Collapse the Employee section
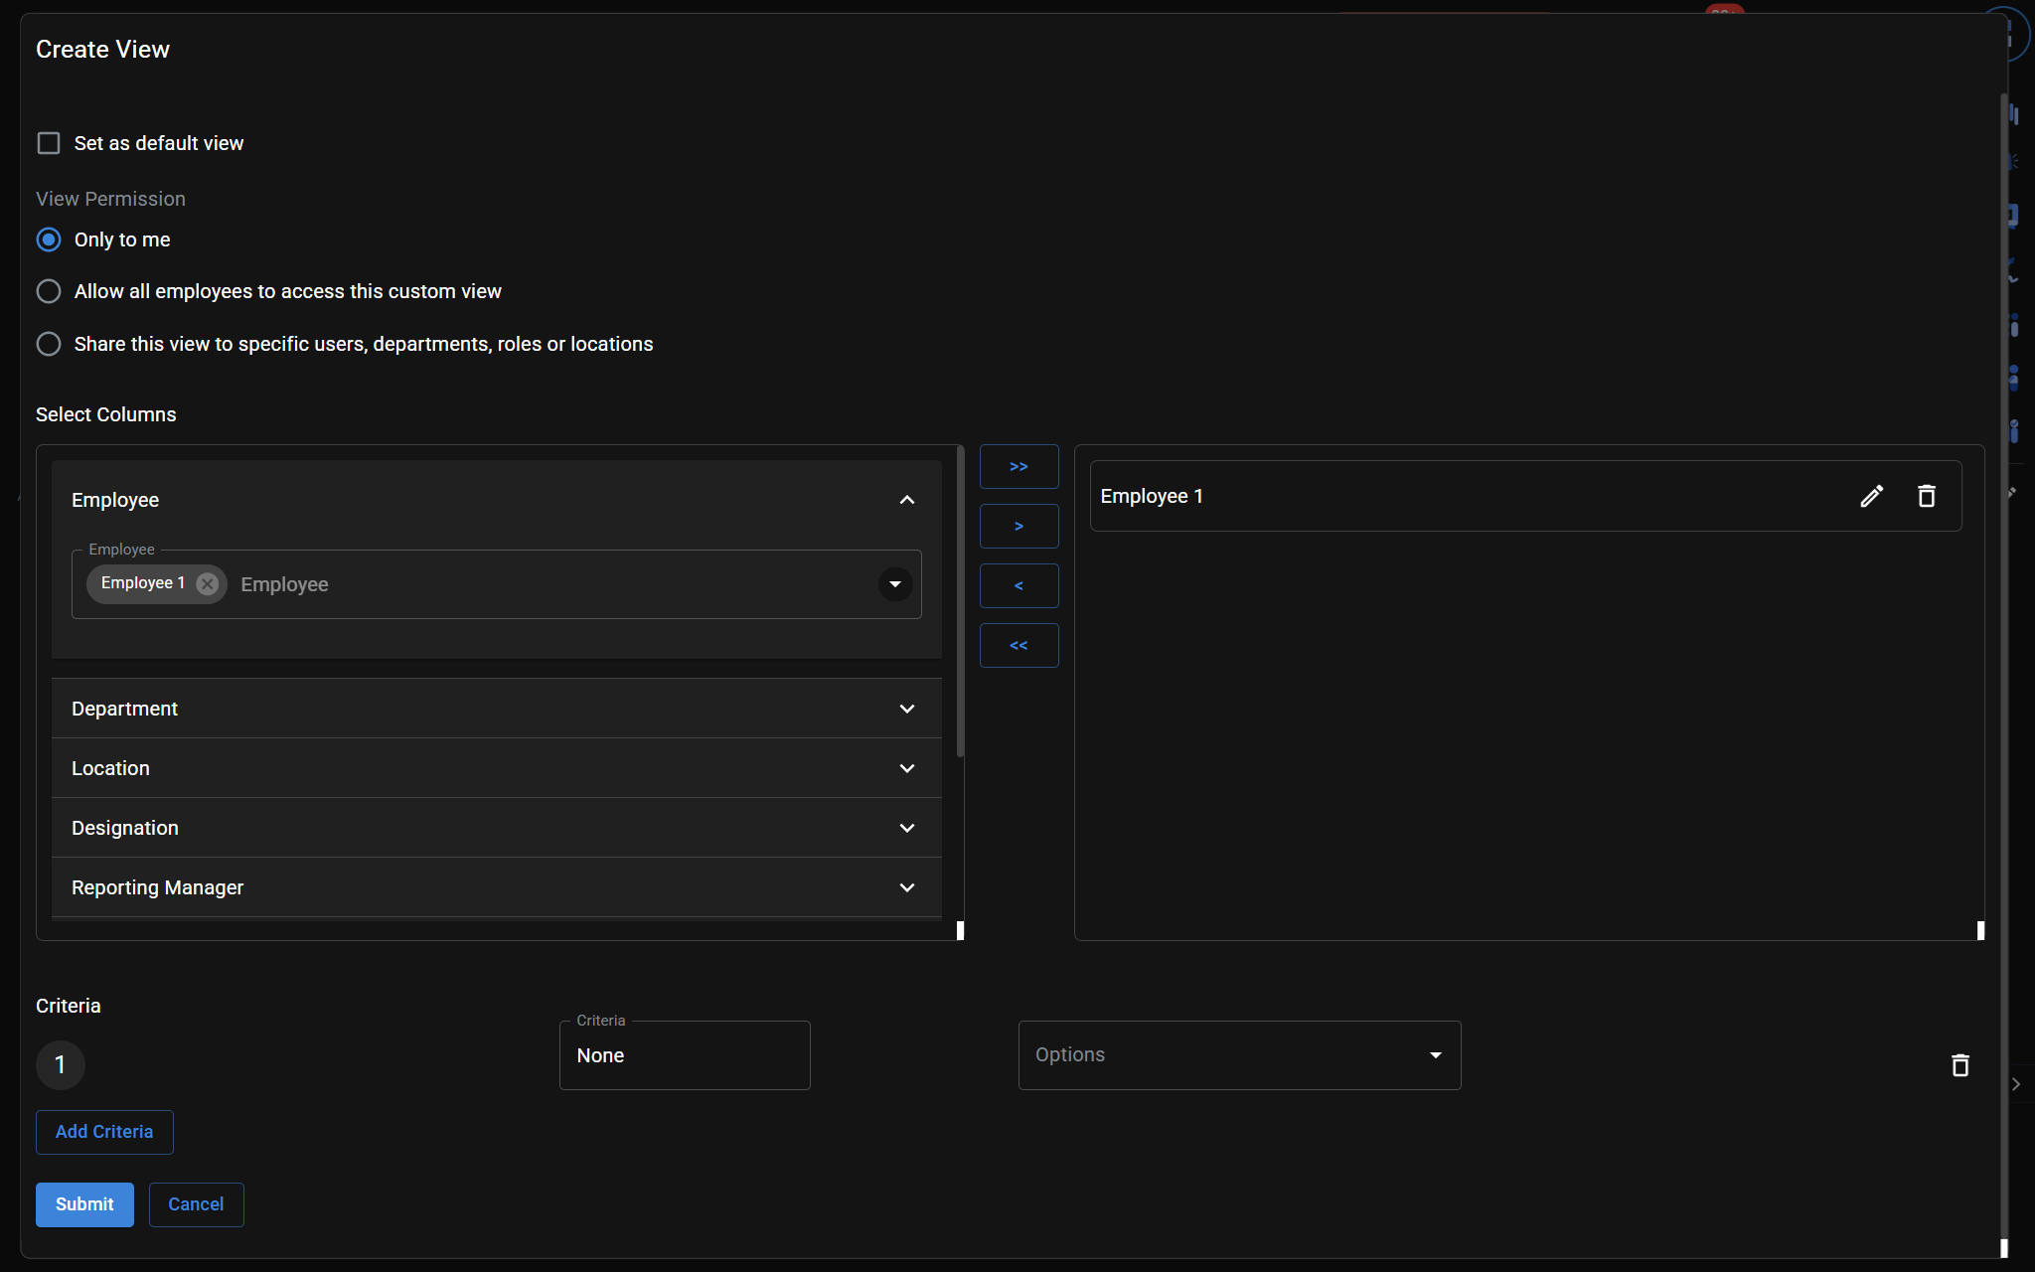This screenshot has width=2035, height=1272. point(906,500)
